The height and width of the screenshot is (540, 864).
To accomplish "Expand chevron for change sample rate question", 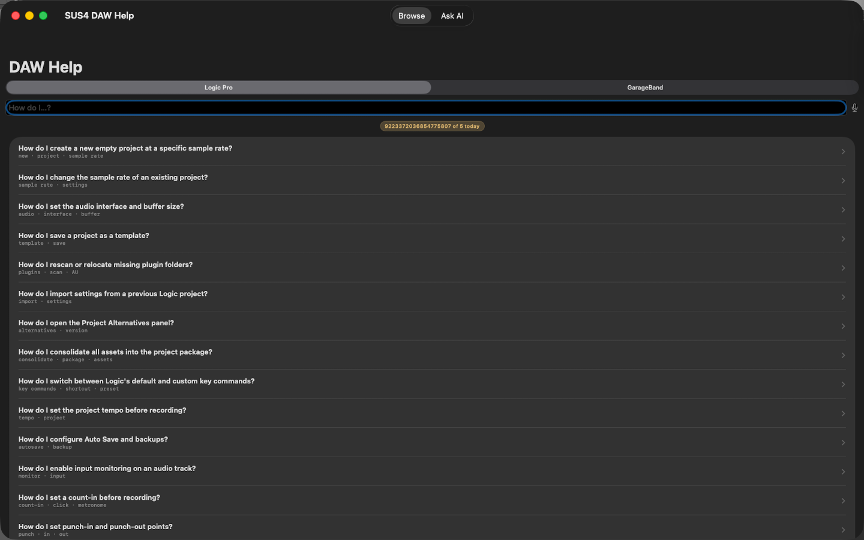I will coord(843,181).
